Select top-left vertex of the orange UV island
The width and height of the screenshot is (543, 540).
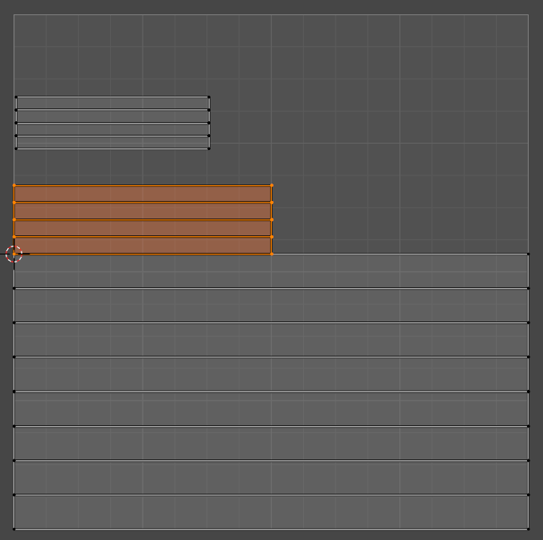14,185
